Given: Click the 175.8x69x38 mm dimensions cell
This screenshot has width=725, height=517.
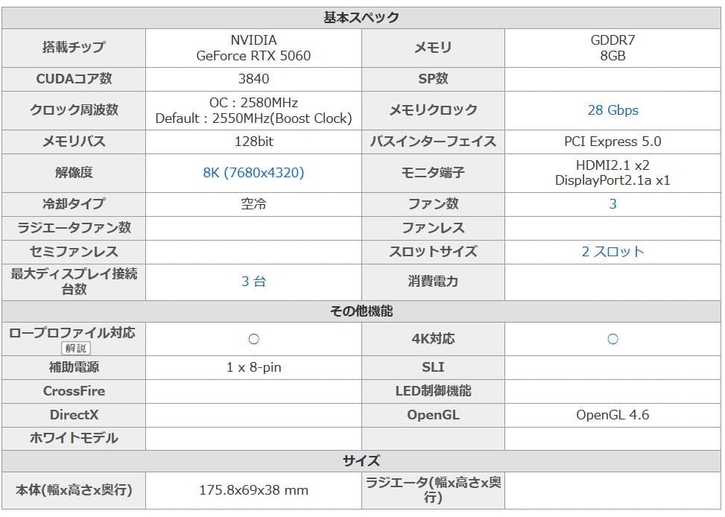Looking at the screenshot, I should point(253,489).
